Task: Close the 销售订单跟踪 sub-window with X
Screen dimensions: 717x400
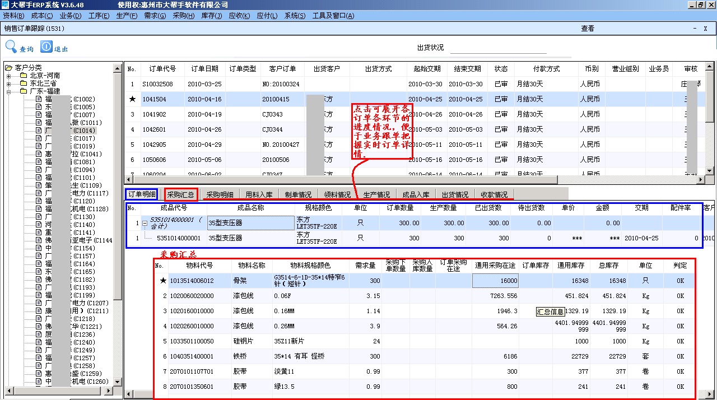Action: pos(705,28)
